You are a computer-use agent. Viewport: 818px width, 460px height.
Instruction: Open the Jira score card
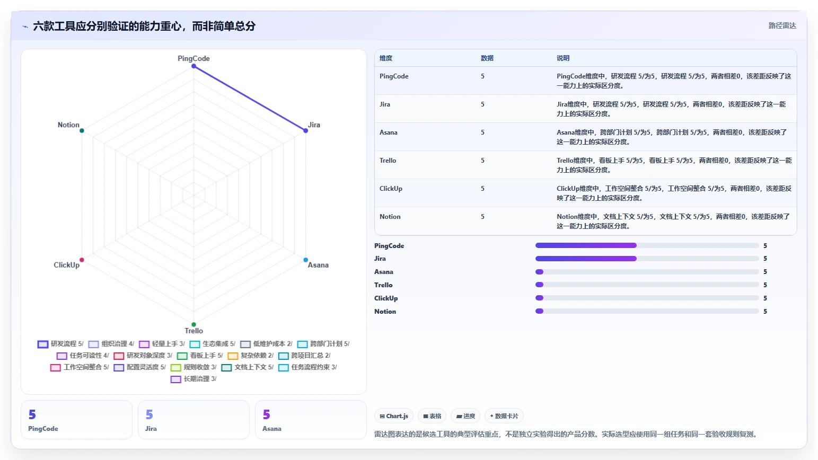point(193,420)
